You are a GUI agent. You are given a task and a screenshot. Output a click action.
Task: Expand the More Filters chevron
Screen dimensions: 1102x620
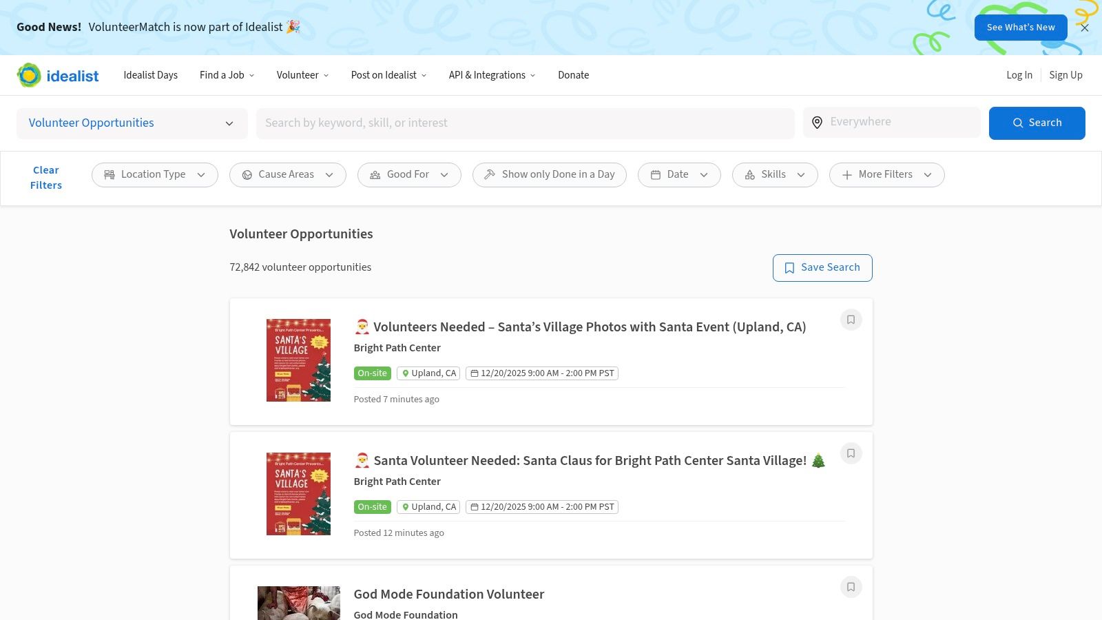click(x=928, y=175)
